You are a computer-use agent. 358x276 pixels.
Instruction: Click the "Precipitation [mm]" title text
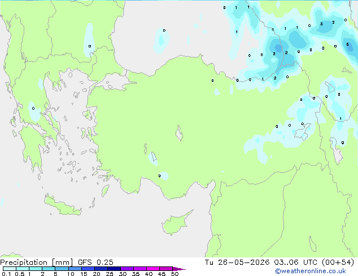coord(37,262)
